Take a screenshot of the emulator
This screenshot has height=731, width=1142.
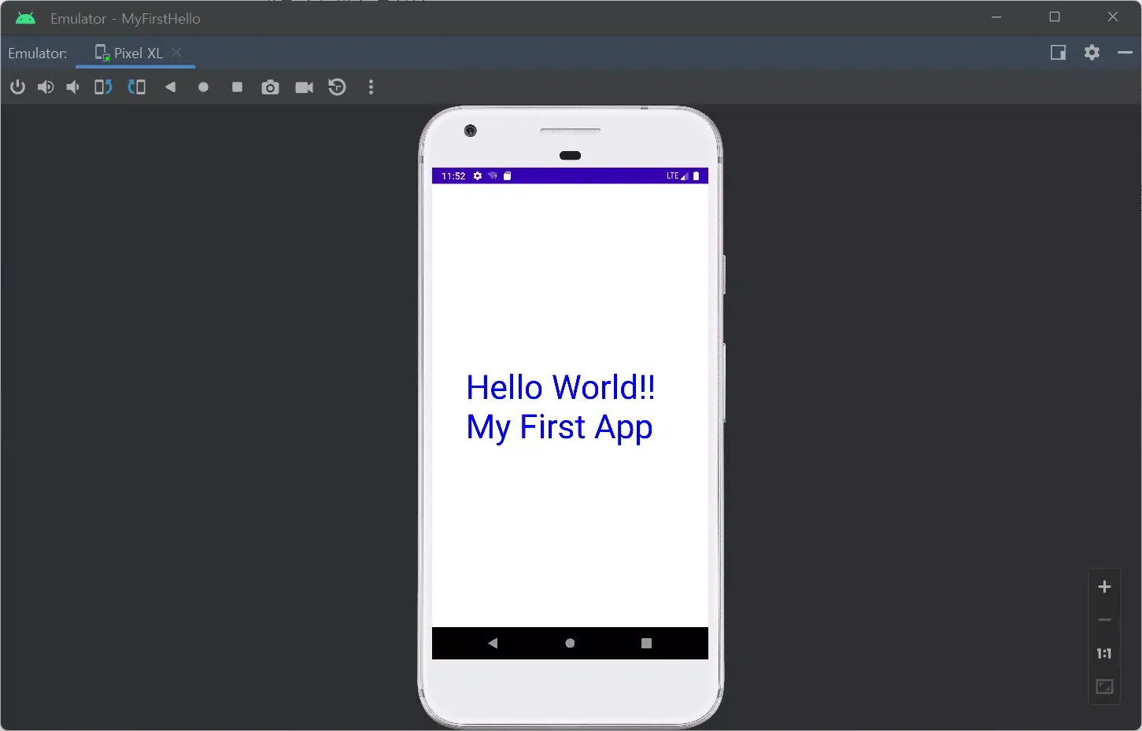270,87
